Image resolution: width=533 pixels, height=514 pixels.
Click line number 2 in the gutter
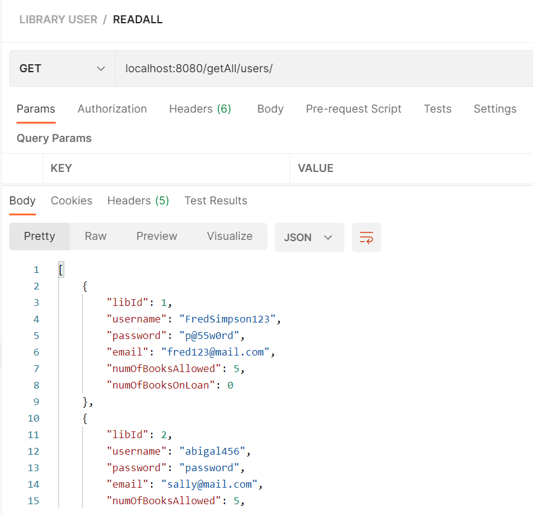[x=36, y=286]
